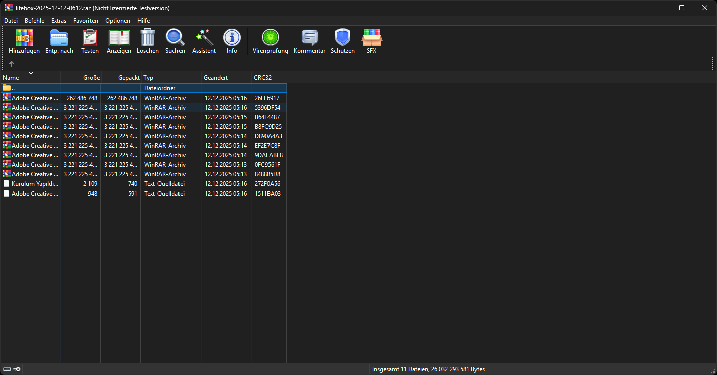Click the Schützen shield icon
This screenshot has width=717, height=375.
[343, 41]
